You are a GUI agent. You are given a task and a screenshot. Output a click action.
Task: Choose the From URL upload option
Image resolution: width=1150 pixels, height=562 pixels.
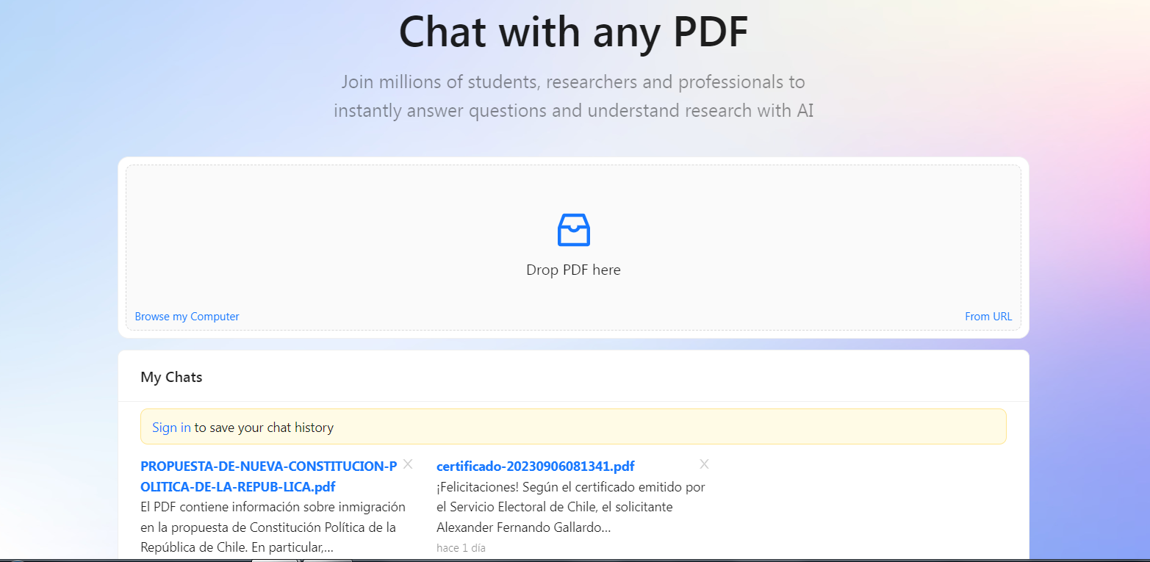tap(988, 317)
